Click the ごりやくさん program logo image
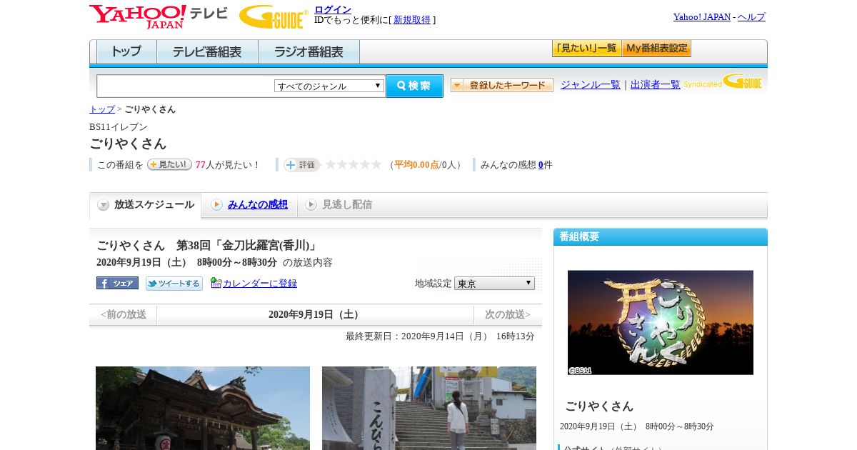 tap(661, 322)
